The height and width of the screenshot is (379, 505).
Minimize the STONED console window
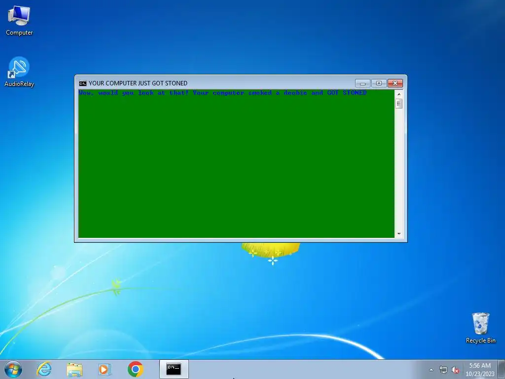(x=362, y=83)
